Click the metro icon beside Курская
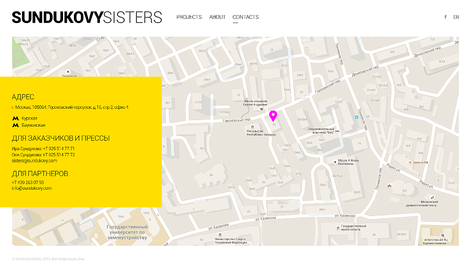 (16, 118)
